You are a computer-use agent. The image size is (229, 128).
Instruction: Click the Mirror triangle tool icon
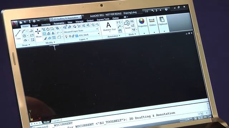[x=53, y=33]
